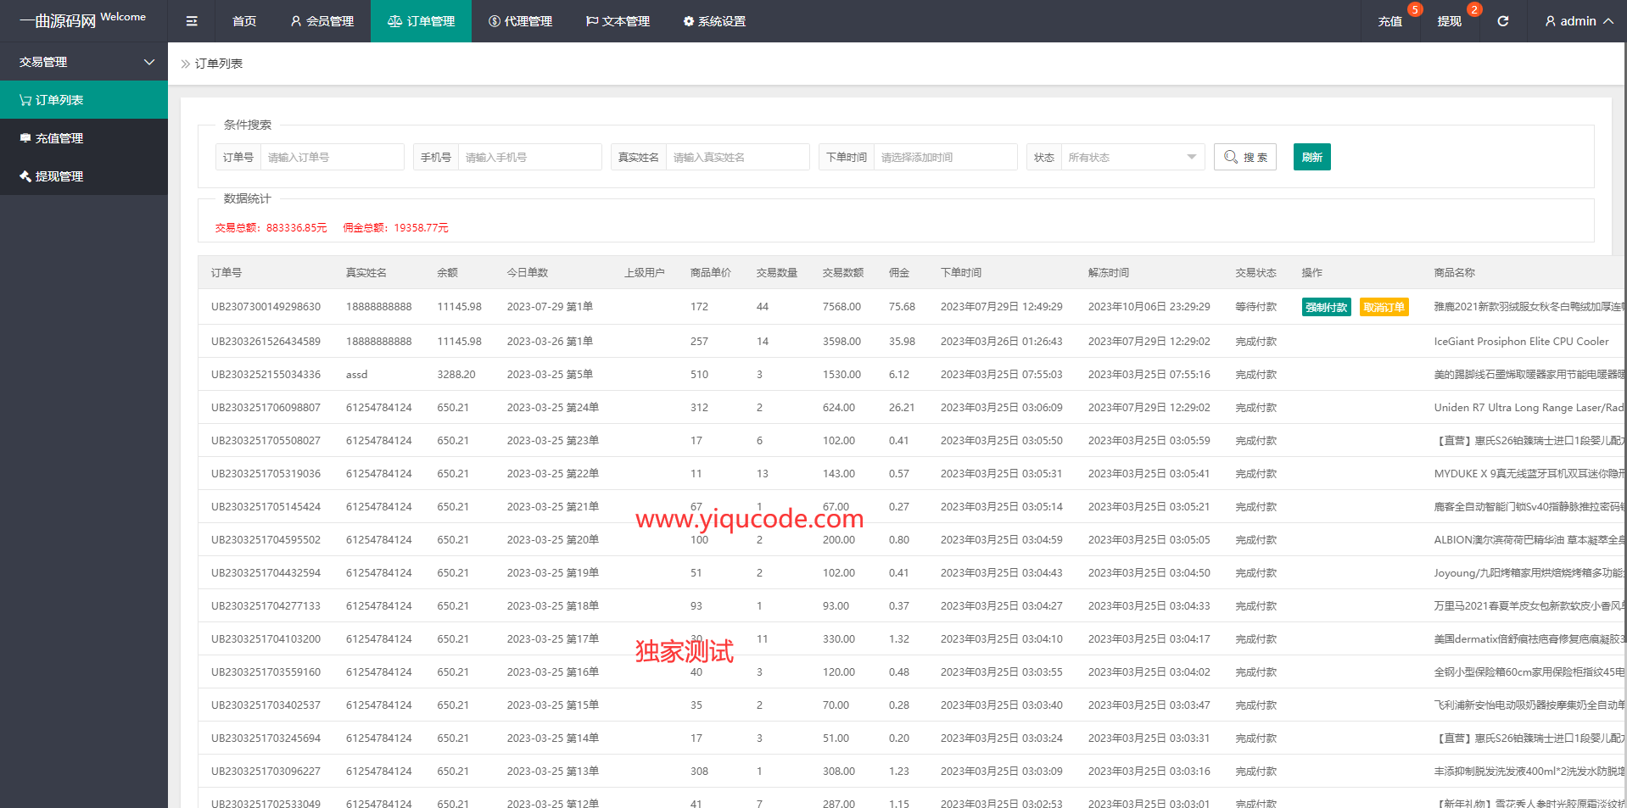The image size is (1627, 808).
Task: Click order number UB2303251705319036
Action: (266, 473)
